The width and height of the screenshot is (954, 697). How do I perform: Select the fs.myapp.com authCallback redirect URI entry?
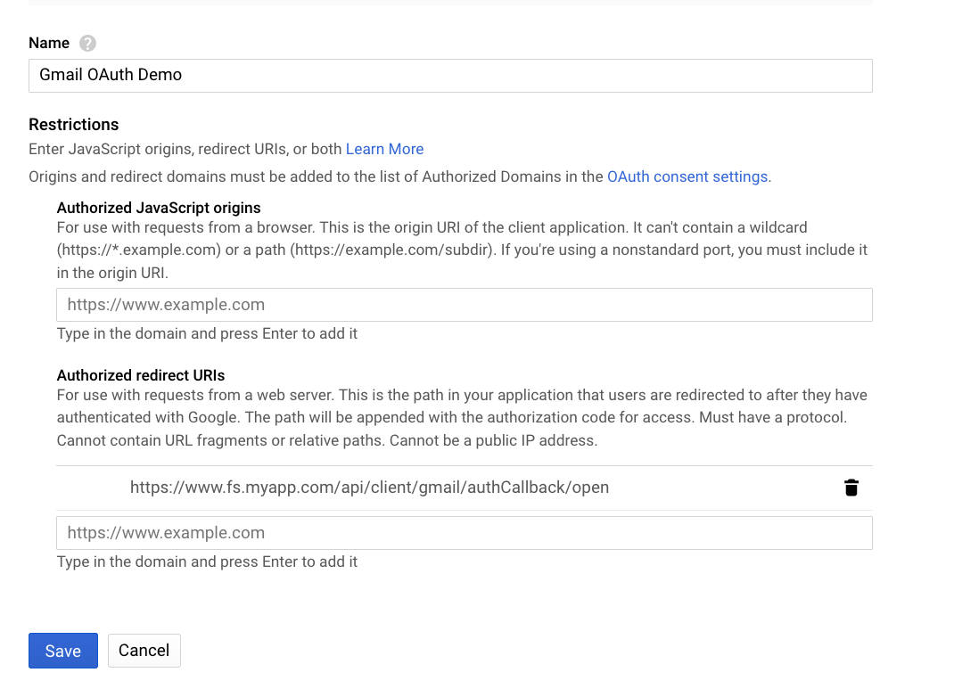pos(369,488)
